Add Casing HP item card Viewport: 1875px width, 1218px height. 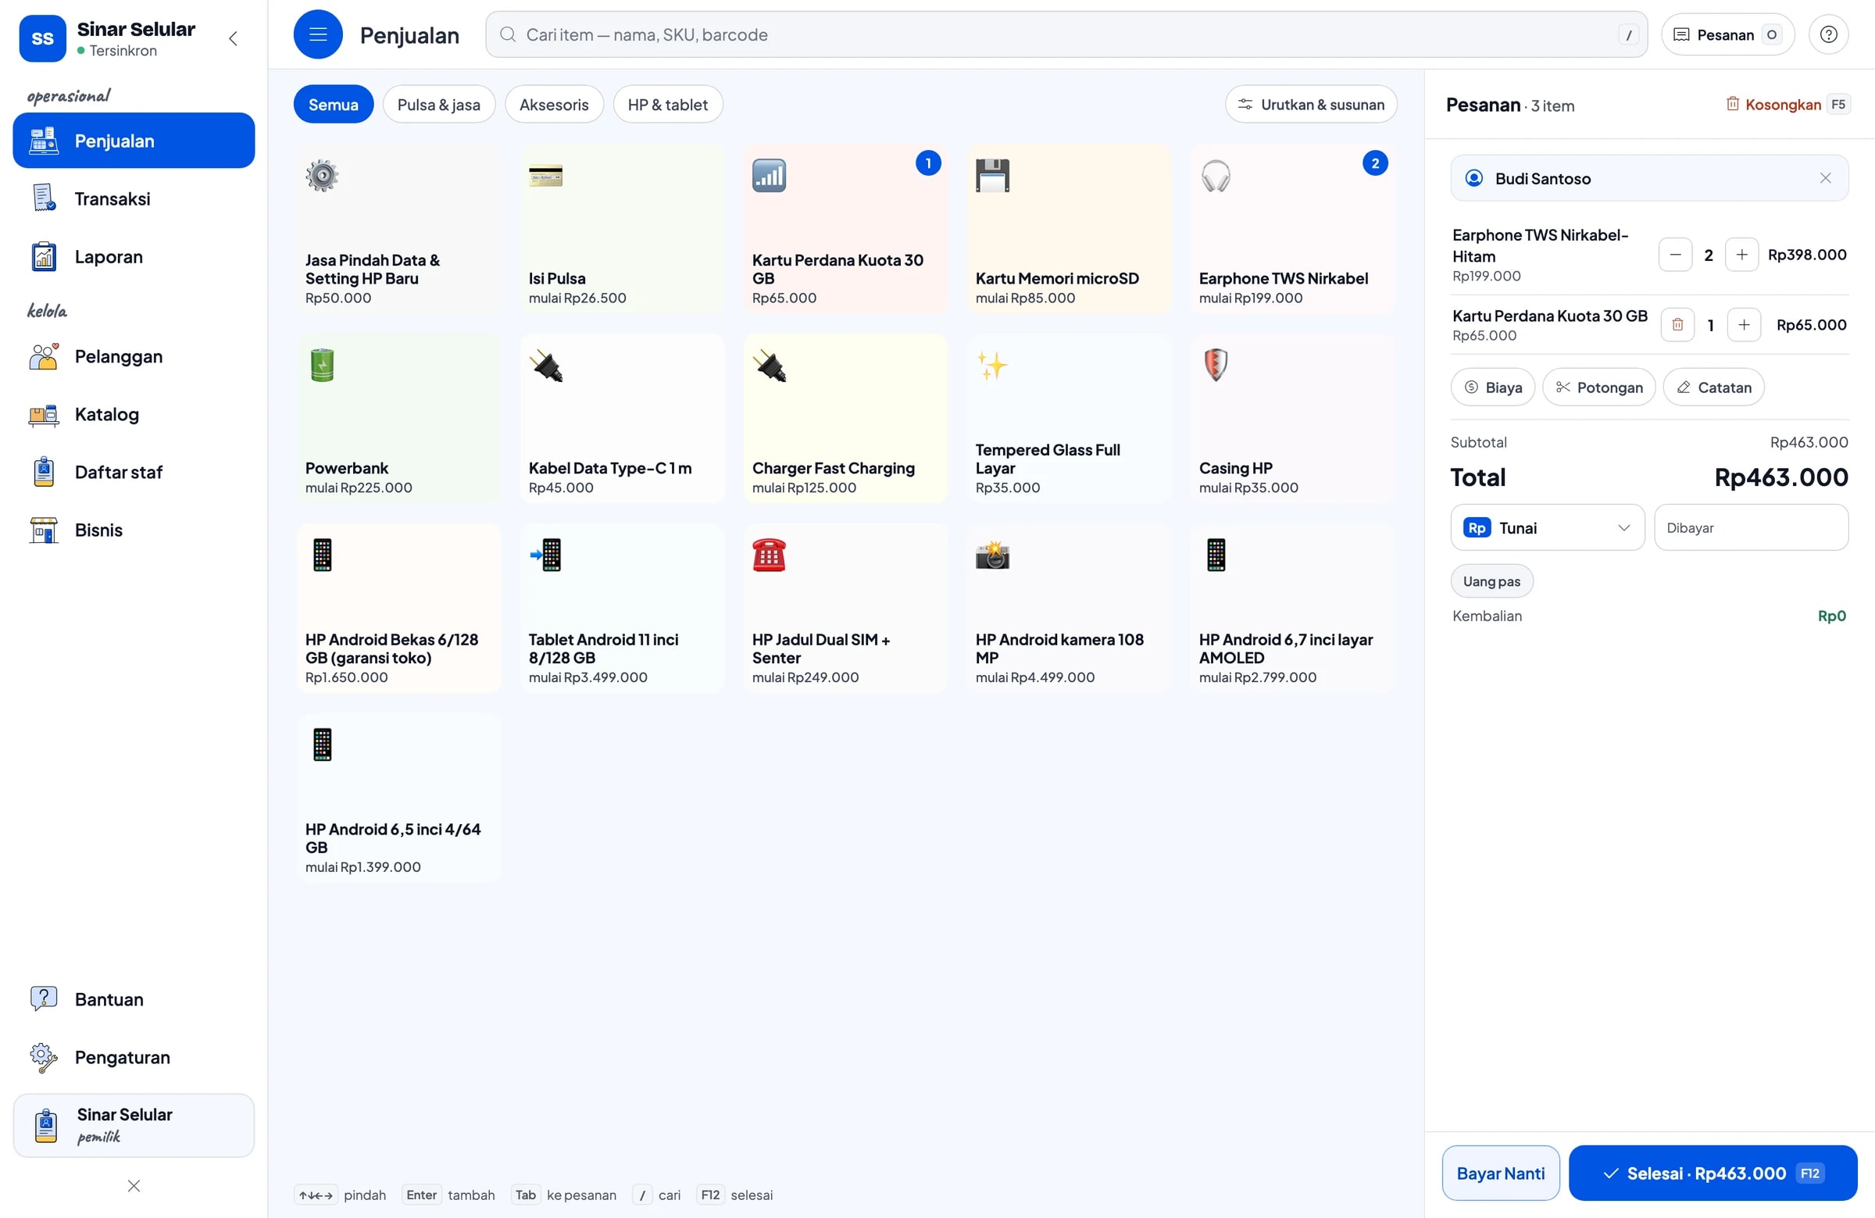tap(1292, 419)
